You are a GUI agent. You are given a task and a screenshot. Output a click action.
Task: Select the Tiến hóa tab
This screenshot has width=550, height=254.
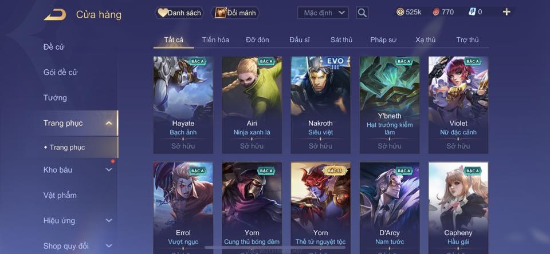(x=215, y=40)
